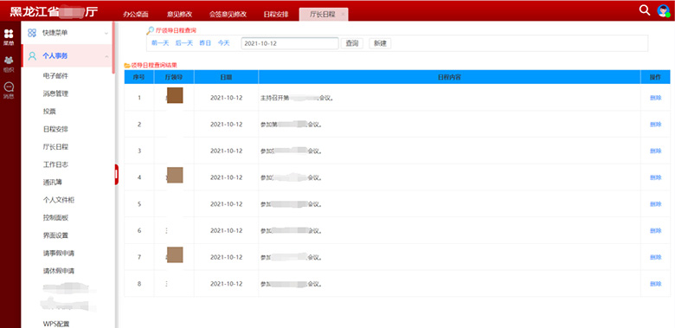Viewport: 675px width, 328px height.
Task: Click the 日期 column header
Action: click(227, 77)
